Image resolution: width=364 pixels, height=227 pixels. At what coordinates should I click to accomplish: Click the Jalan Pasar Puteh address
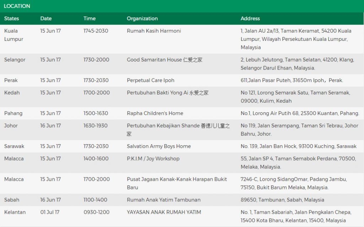click(292, 81)
